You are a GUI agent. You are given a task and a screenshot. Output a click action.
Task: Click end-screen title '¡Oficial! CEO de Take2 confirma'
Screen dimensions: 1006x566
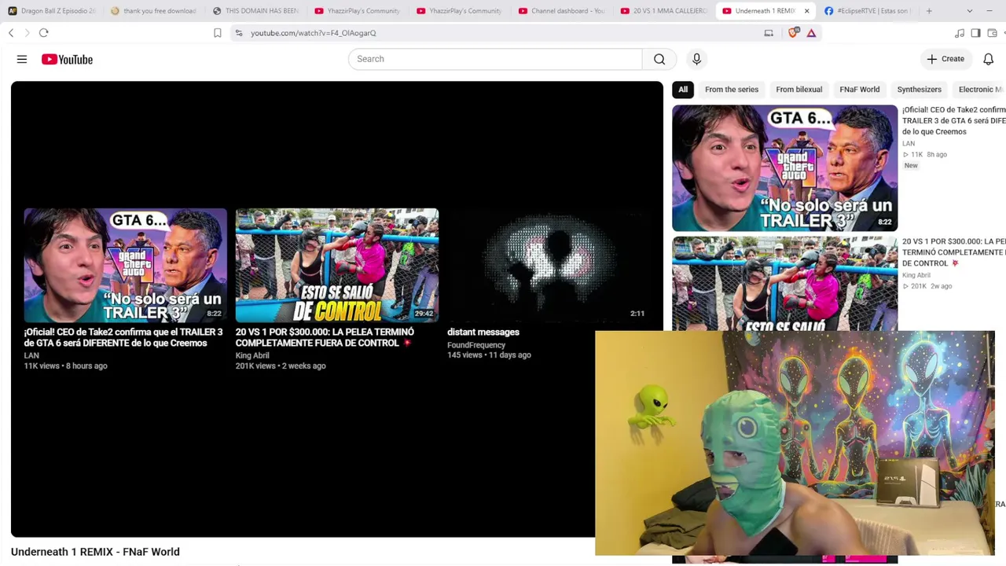pyautogui.click(x=123, y=337)
